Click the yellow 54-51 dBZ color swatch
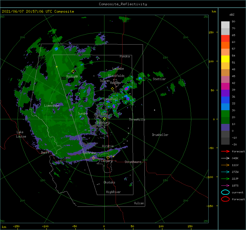246x230 pixels. tap(225, 59)
